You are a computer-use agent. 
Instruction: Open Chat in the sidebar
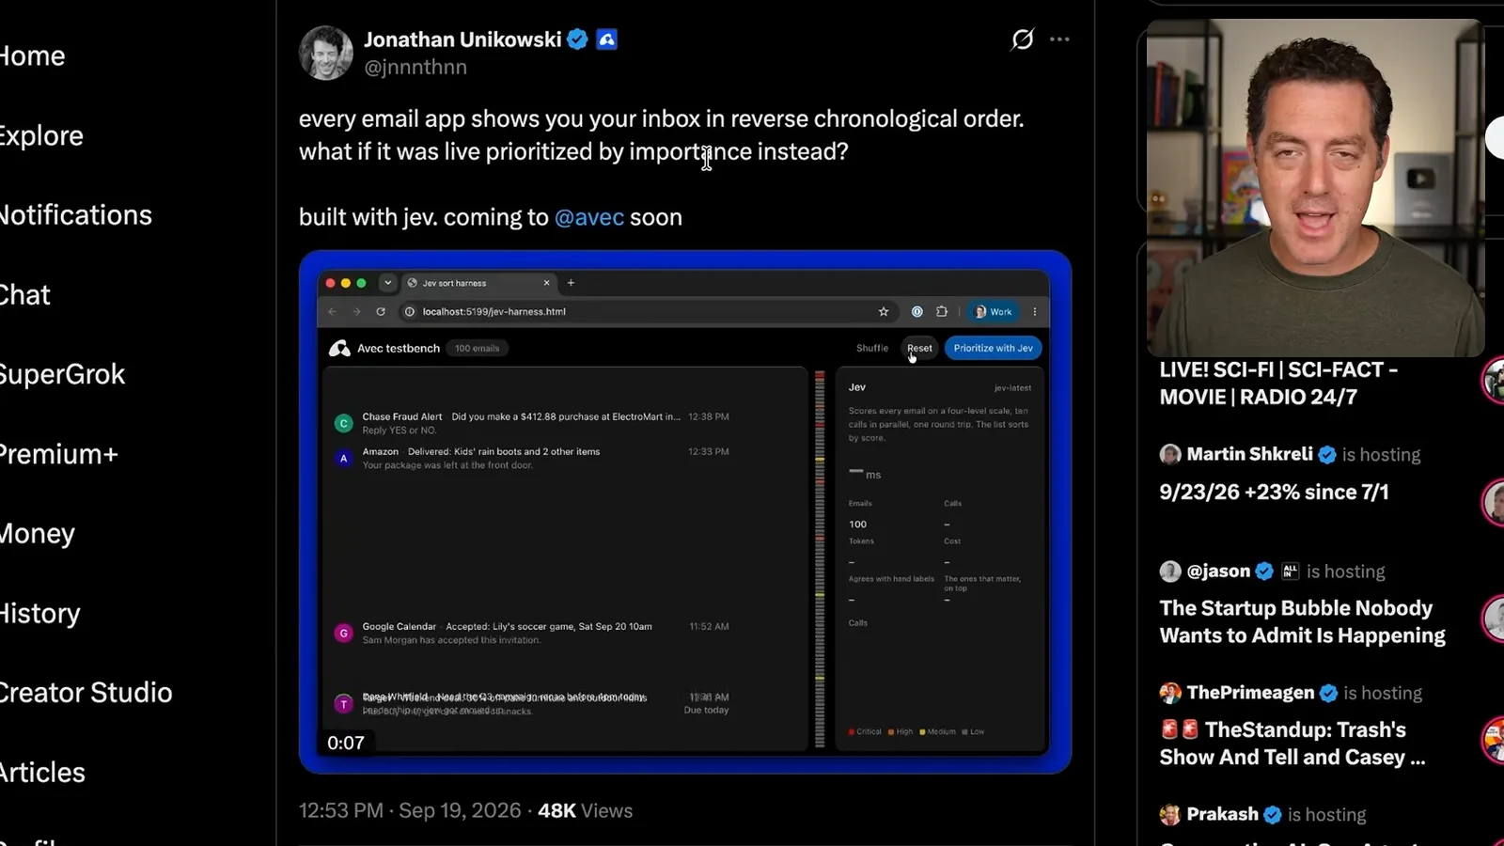[x=24, y=295]
